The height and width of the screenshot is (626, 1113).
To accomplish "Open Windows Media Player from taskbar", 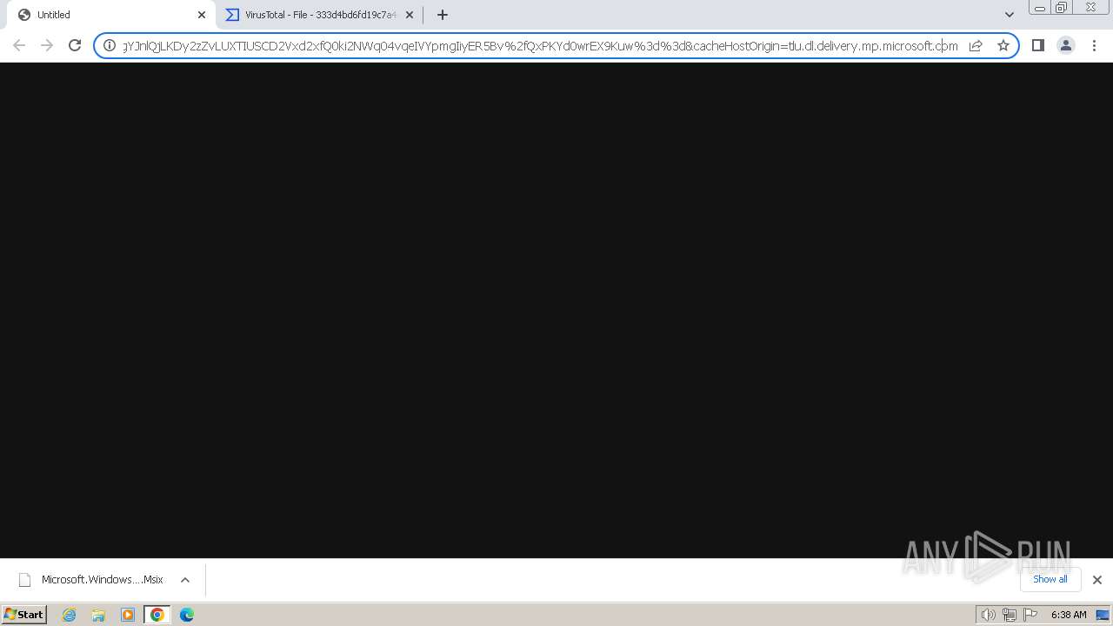I will pyautogui.click(x=128, y=615).
